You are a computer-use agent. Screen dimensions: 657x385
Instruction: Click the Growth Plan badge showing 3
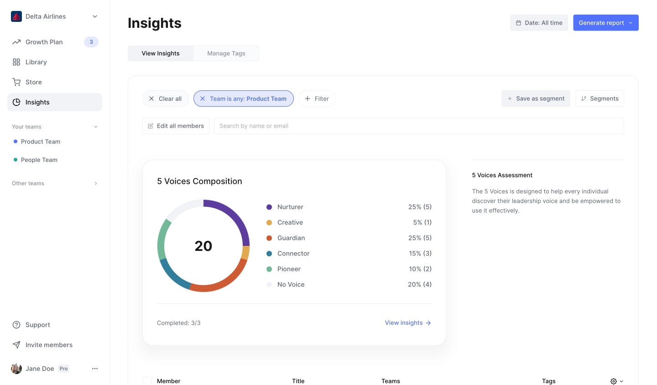[x=91, y=42]
